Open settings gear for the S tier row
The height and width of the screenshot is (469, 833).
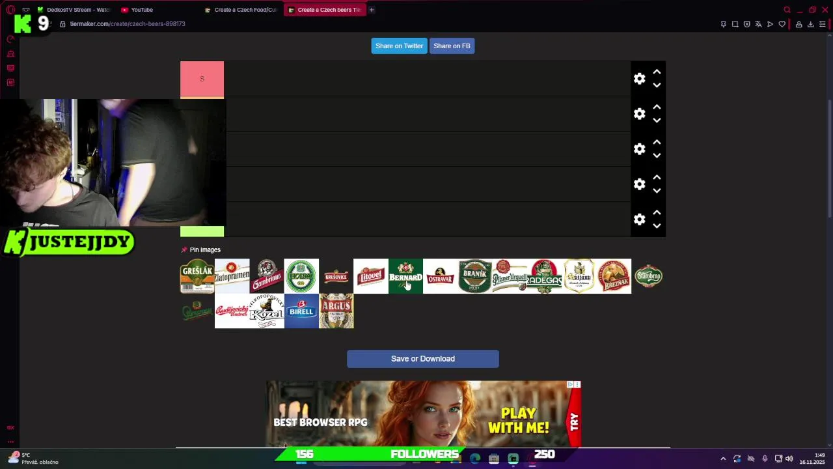pos(639,79)
